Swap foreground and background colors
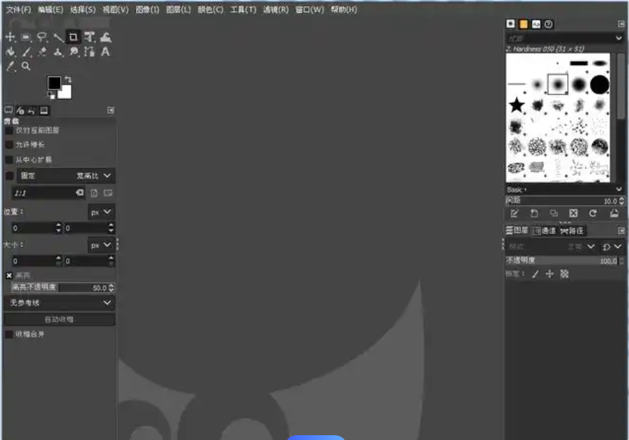The width and height of the screenshot is (629, 440). click(x=68, y=79)
